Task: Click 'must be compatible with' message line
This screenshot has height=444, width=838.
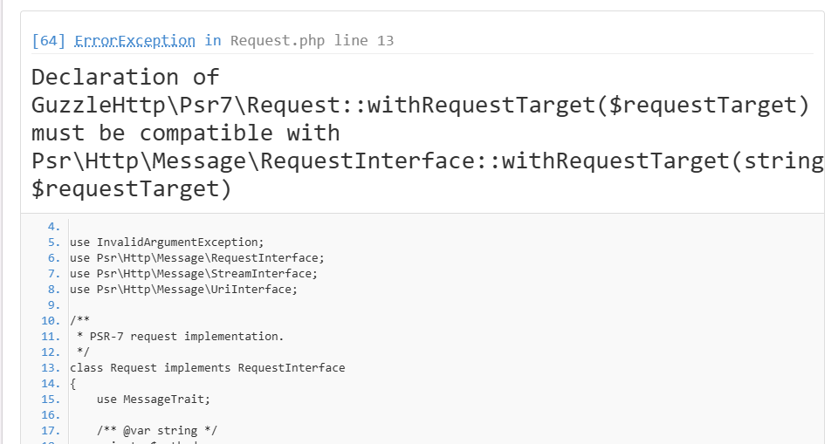Action: pyautogui.click(x=185, y=133)
